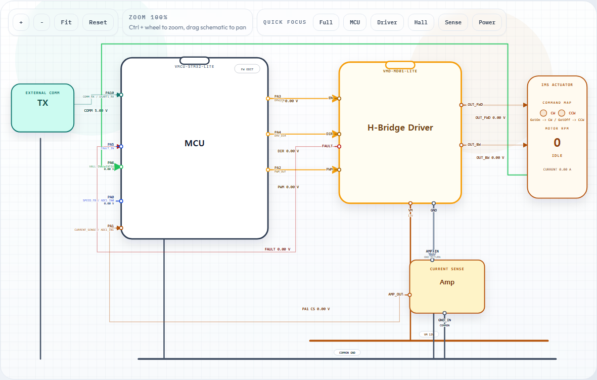Image resolution: width=597 pixels, height=380 pixels.
Task: Select the MCU block body
Action: 195,149
